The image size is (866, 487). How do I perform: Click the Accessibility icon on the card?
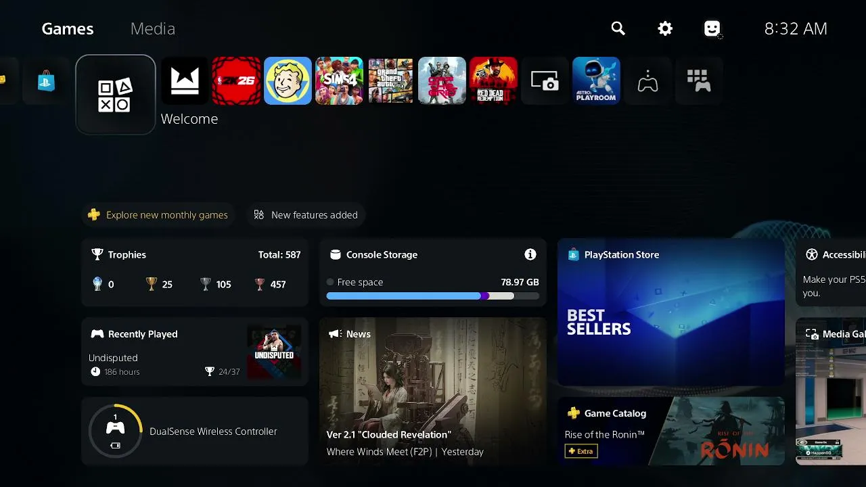pos(812,254)
